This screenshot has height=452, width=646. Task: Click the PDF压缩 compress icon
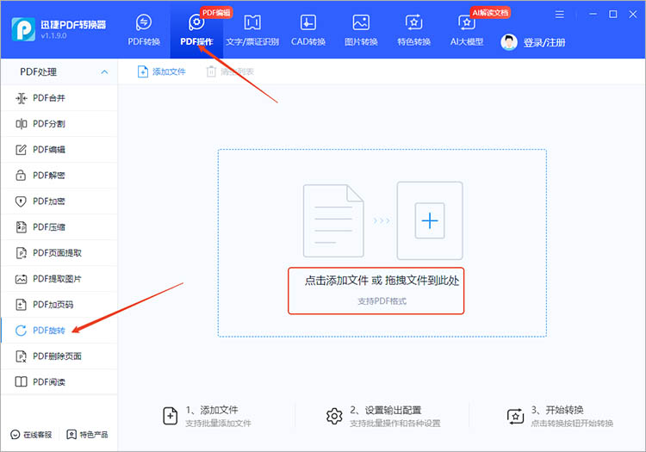(x=21, y=226)
